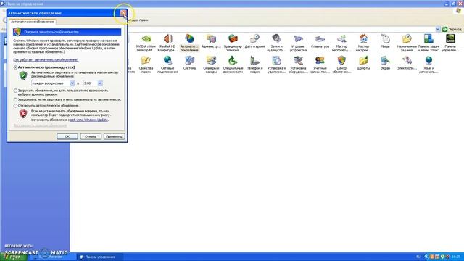Open Панель задач и меню Пуск icon
Image resolution: width=464 pixels, height=261 pixels.
pyautogui.click(x=428, y=43)
